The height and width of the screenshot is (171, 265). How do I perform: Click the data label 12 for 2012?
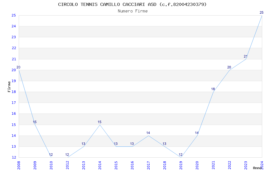[67, 155]
